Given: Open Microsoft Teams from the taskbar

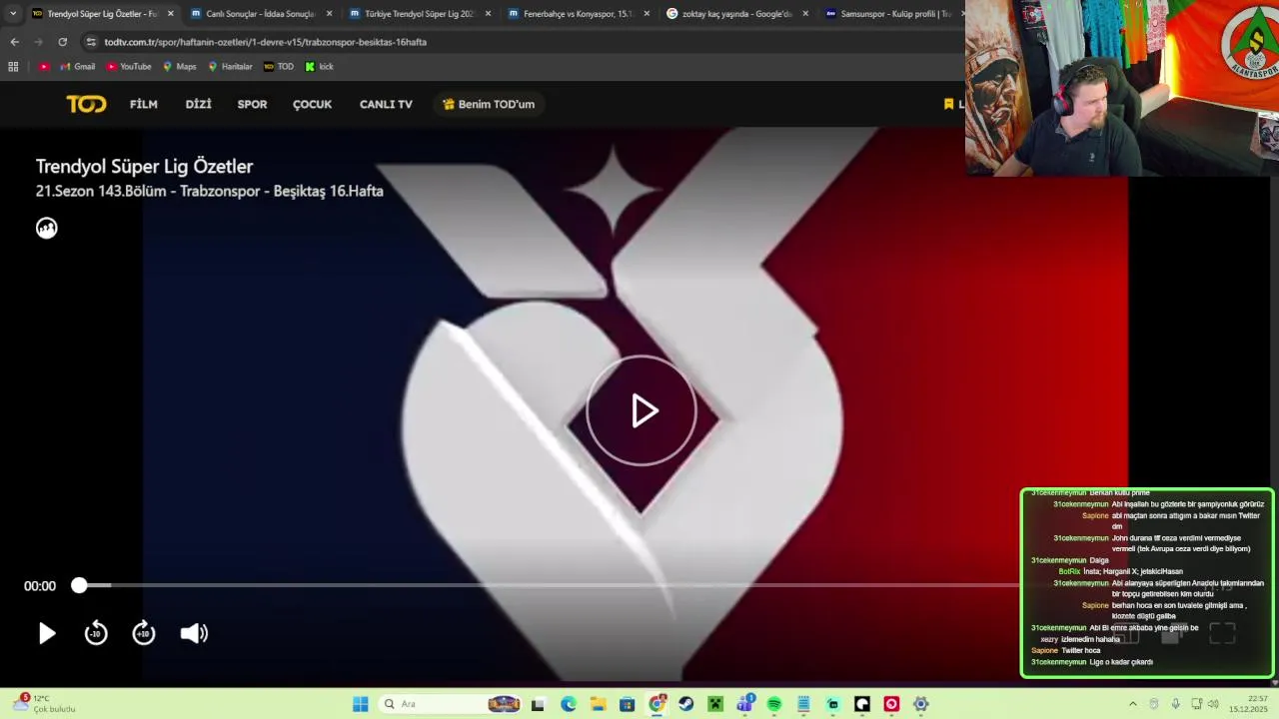Looking at the screenshot, I should click(745, 704).
